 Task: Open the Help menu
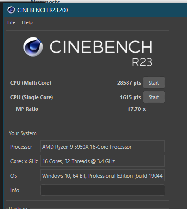27,22
